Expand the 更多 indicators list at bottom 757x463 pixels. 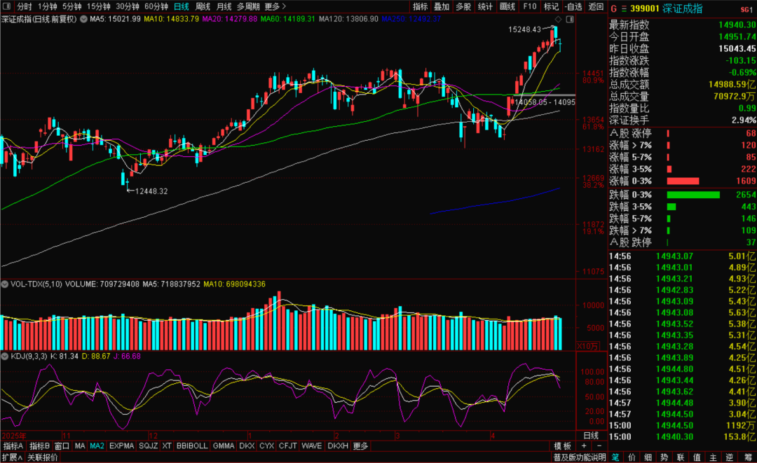pyautogui.click(x=360, y=446)
